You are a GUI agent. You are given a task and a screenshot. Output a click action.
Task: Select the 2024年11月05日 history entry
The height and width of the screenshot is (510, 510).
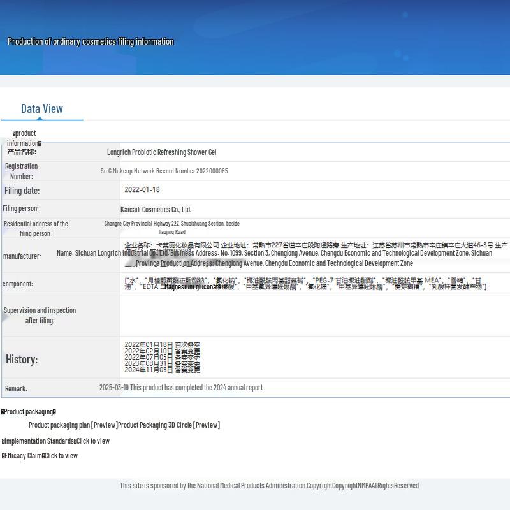(x=162, y=370)
